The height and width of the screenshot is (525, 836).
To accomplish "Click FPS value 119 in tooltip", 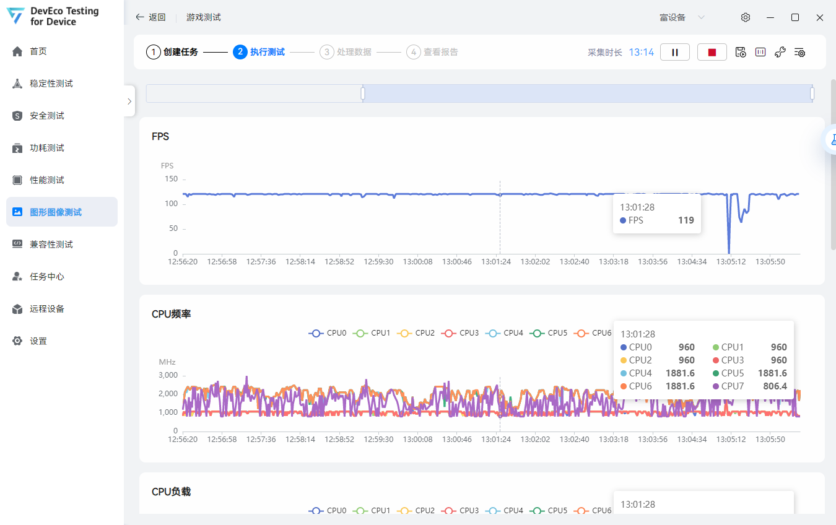I will click(686, 220).
